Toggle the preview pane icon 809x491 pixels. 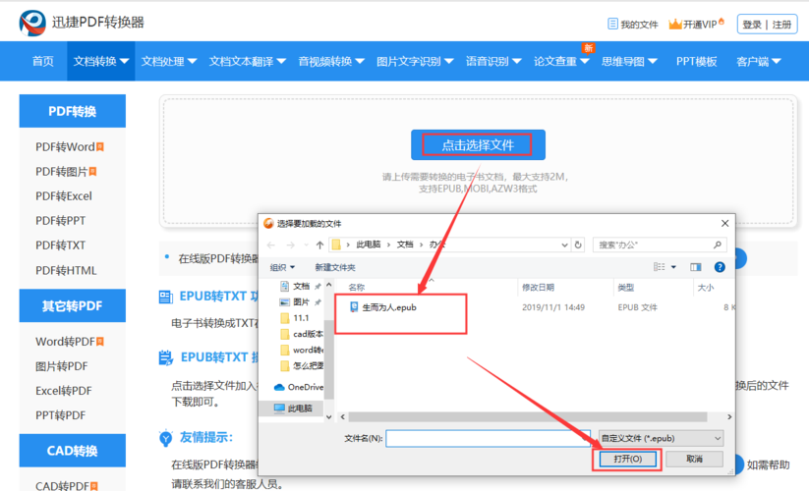tap(696, 266)
